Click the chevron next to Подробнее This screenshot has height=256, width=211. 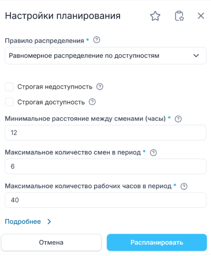tap(49, 222)
